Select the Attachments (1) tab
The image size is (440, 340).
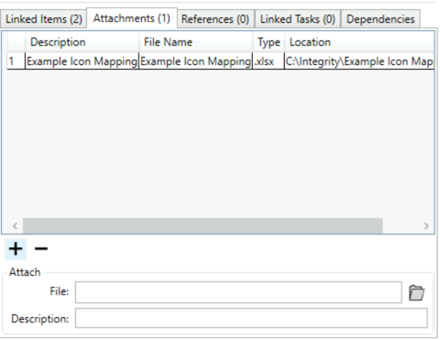(x=132, y=18)
